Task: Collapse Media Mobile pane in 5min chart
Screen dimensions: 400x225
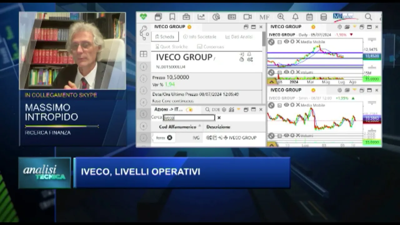Action: [280, 105]
